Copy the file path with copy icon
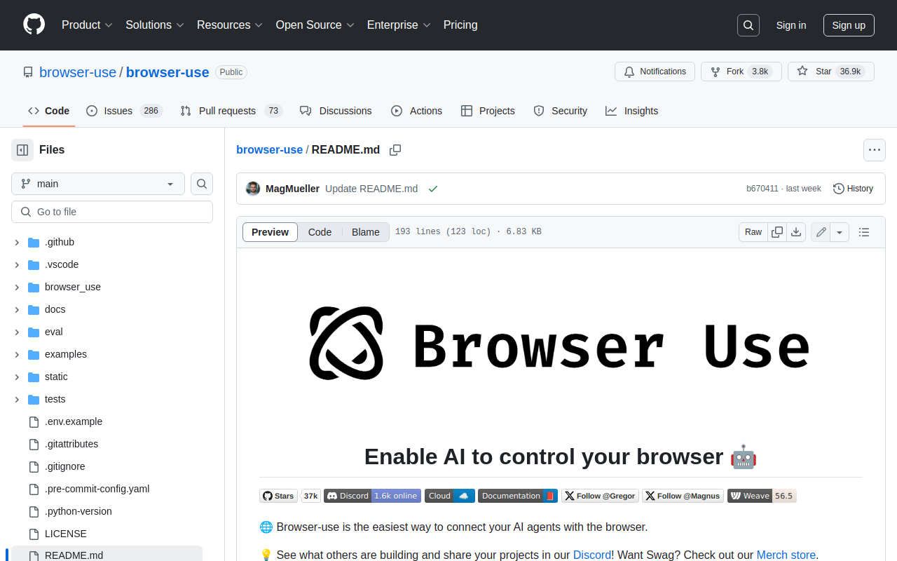 click(x=395, y=150)
